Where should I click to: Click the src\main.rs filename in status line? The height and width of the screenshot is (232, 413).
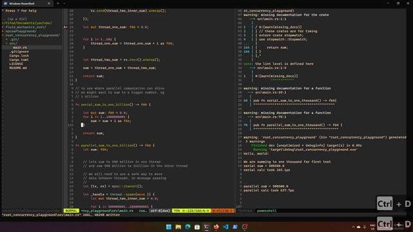pyautogui.click(x=107, y=211)
